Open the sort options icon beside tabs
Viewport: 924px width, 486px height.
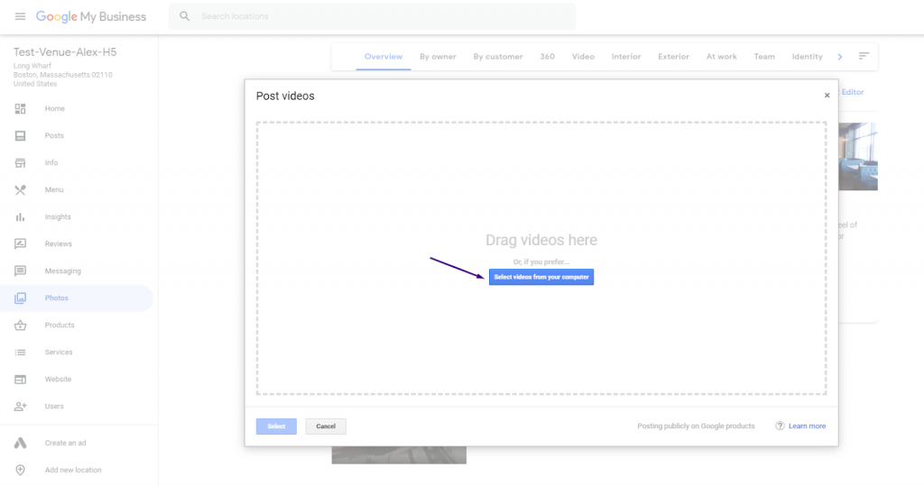pos(864,56)
